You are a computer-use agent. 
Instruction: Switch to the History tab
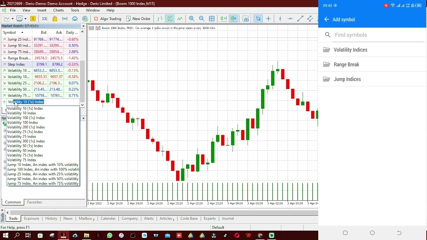tap(51, 218)
